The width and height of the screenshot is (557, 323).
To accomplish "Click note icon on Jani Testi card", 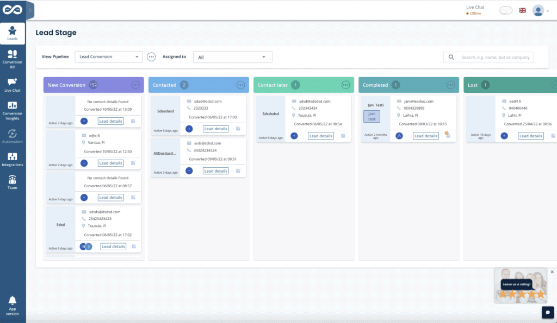I will pos(448,135).
